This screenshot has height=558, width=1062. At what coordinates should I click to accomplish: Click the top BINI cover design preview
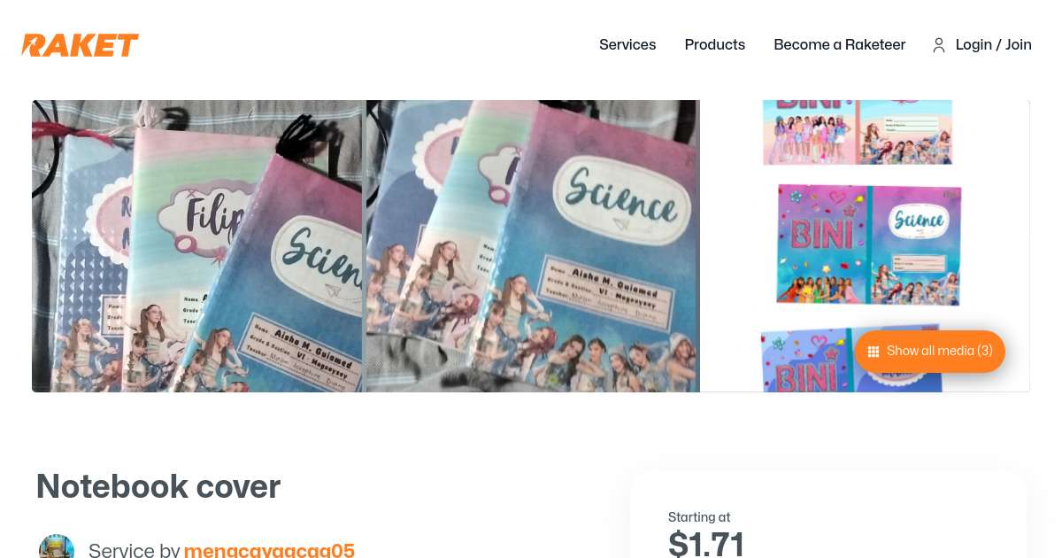tap(858, 132)
